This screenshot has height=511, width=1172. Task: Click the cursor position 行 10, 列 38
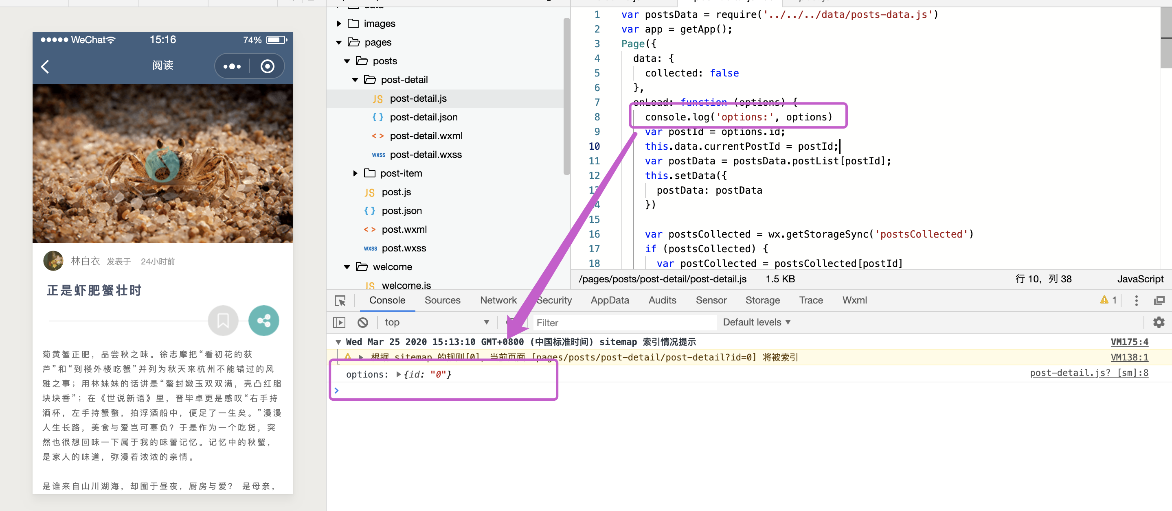(1043, 279)
